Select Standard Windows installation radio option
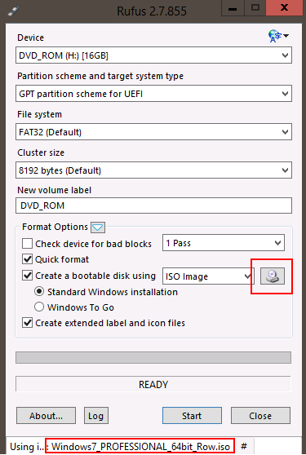 click(x=39, y=291)
